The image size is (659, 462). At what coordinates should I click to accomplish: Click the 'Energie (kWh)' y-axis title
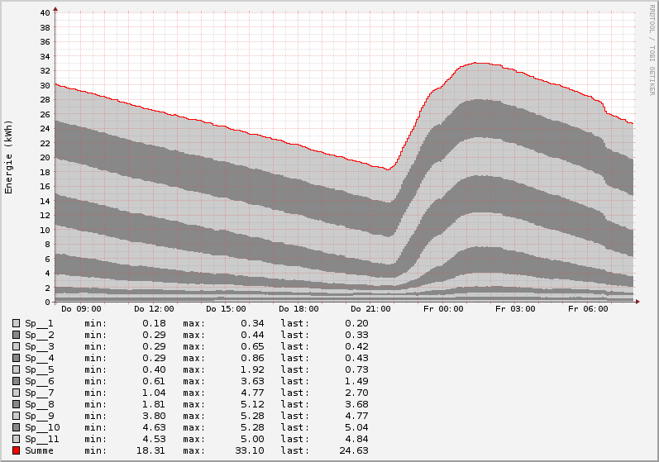pyautogui.click(x=9, y=157)
